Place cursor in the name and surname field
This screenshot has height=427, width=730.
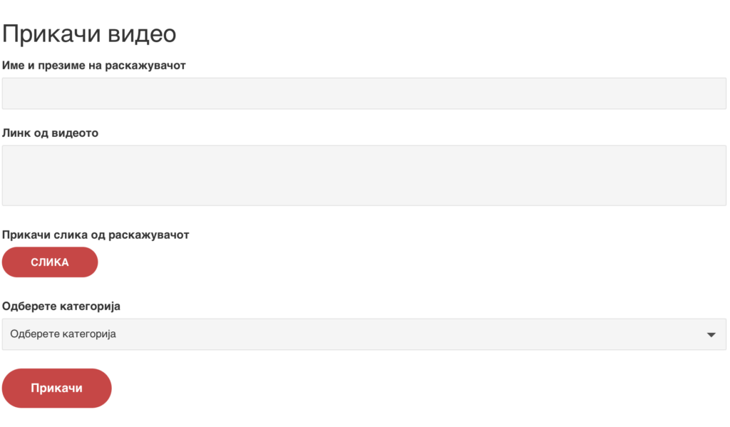pos(364,93)
